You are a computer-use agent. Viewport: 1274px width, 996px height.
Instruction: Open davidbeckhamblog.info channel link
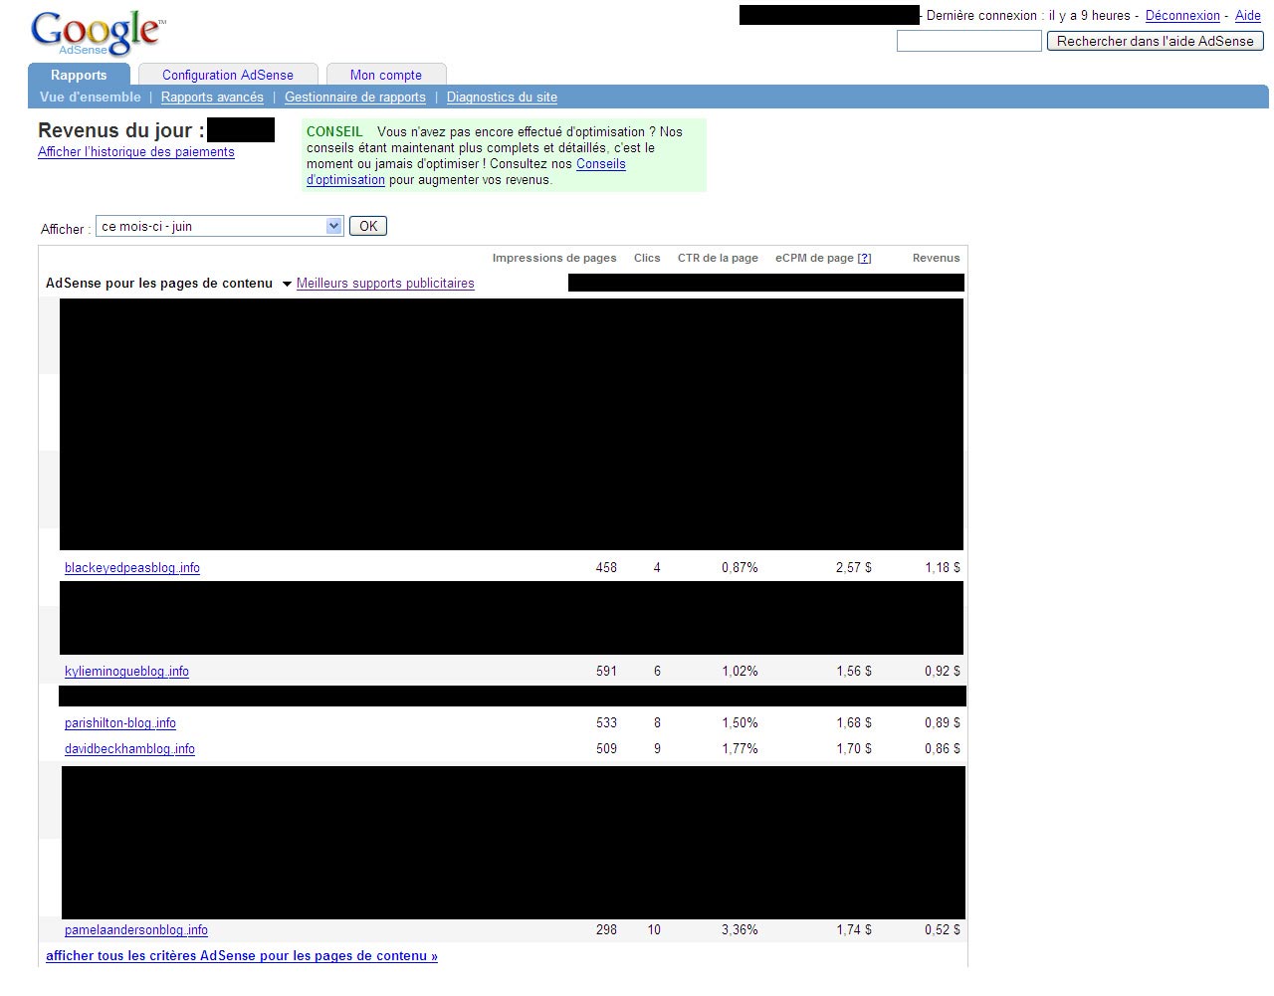coord(129,748)
